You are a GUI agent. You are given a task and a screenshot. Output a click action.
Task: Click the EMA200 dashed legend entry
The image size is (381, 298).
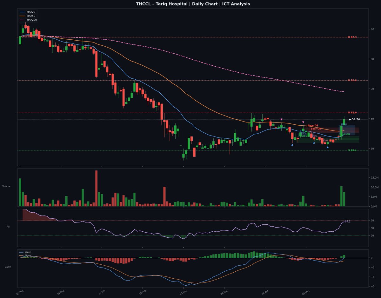coord(28,20)
